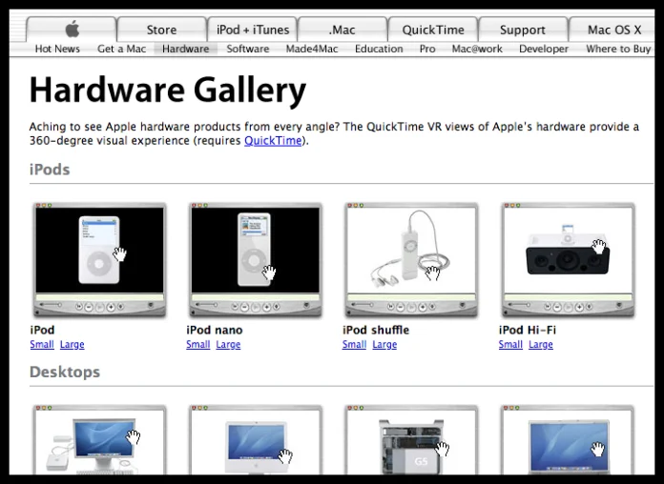Open the Large iPod VR view link
Viewport: 664px width, 484px height.
(72, 344)
